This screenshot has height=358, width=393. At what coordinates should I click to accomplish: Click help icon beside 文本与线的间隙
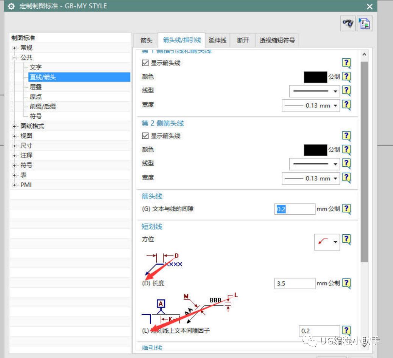[x=347, y=209]
